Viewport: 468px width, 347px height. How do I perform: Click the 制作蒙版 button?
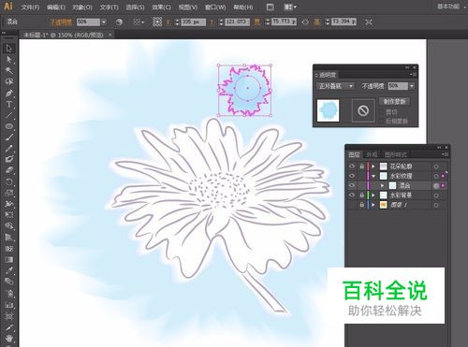click(x=394, y=102)
